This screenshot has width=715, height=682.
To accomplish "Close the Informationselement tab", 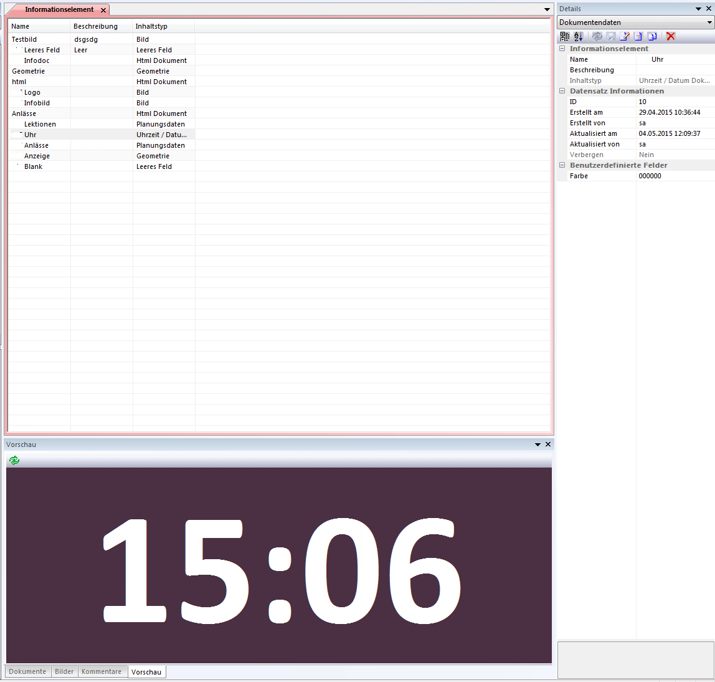I will click(103, 10).
